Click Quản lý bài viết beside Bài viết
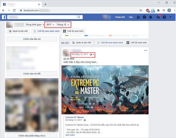Image resolution: width=176 pixels, height=138 pixels. [82, 43]
